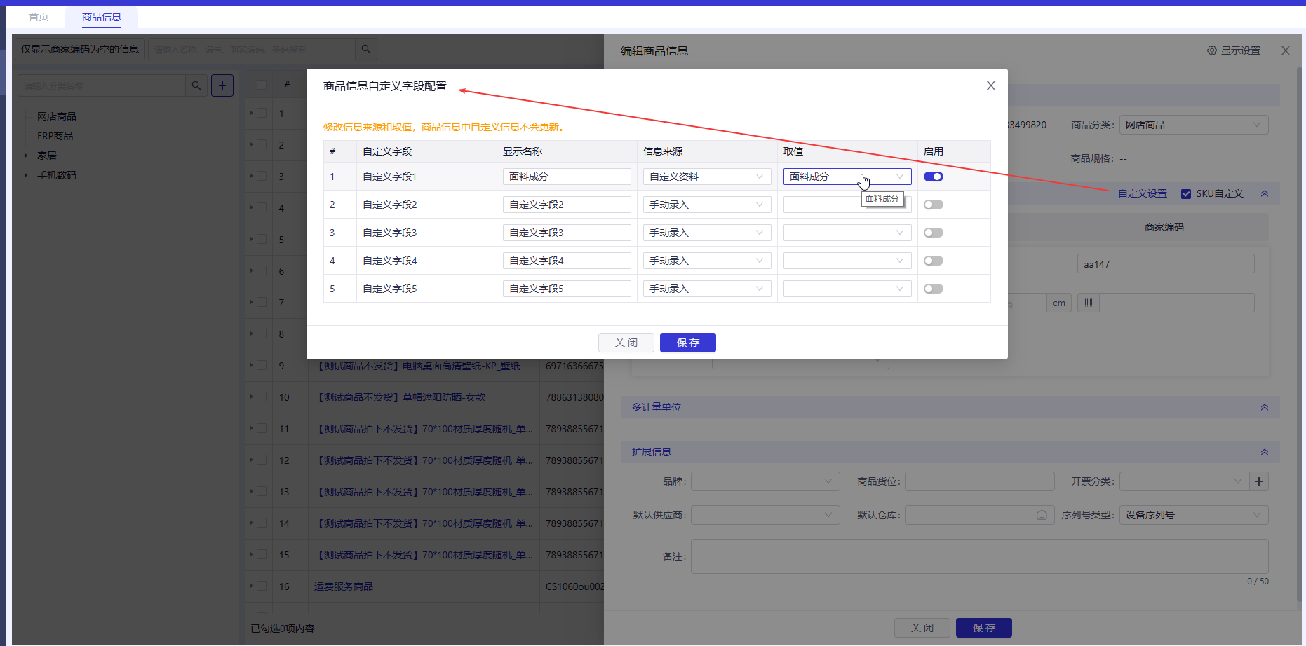This screenshot has height=646, width=1306.
Task: Open the 品牌 dropdown
Action: [x=765, y=481]
